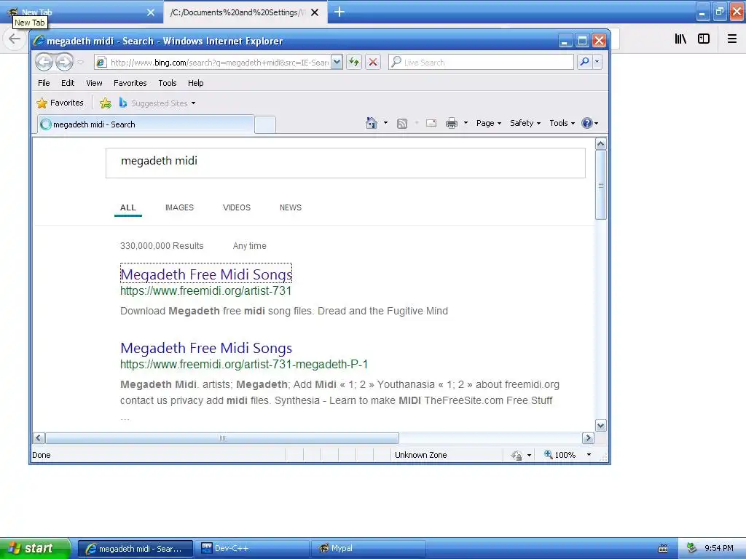Click the Home icon
The image size is (746, 559).
tap(371, 123)
